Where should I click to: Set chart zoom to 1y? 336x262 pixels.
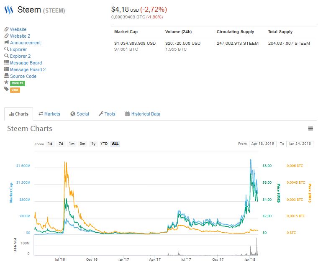point(93,144)
